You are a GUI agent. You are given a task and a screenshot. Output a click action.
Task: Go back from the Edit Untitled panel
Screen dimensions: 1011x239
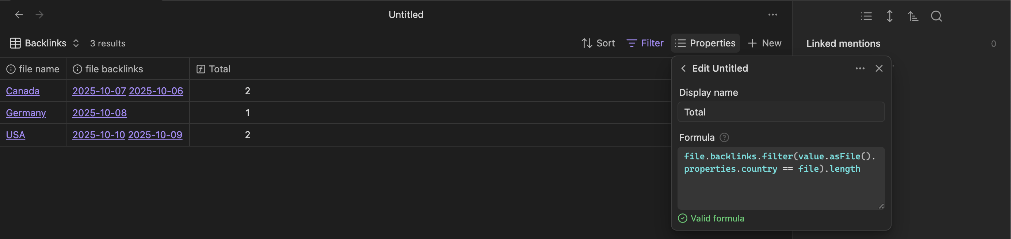(x=683, y=68)
